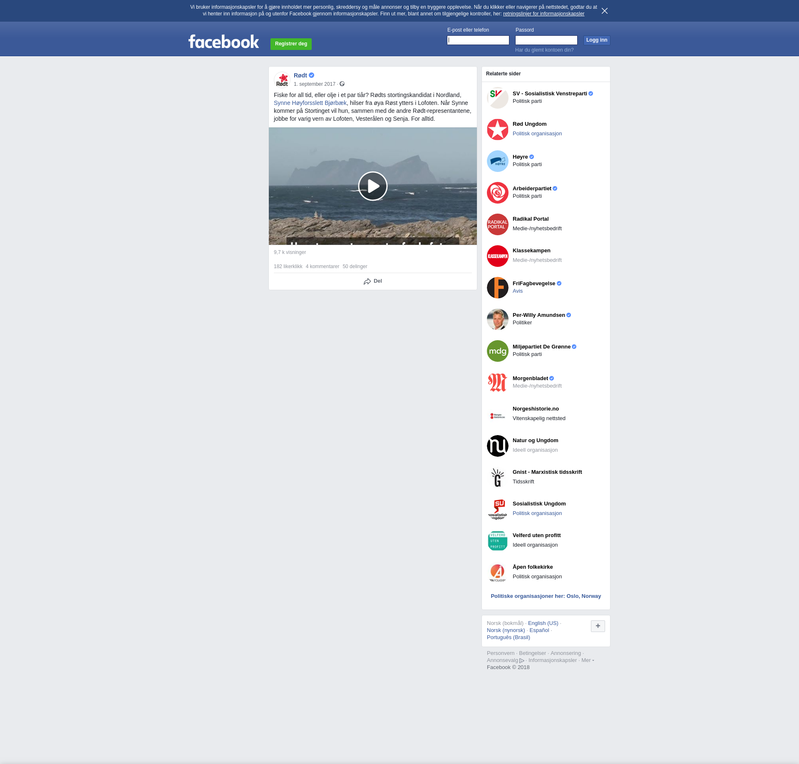The height and width of the screenshot is (764, 799).
Task: Open the Høyre page logo
Action: (497, 161)
